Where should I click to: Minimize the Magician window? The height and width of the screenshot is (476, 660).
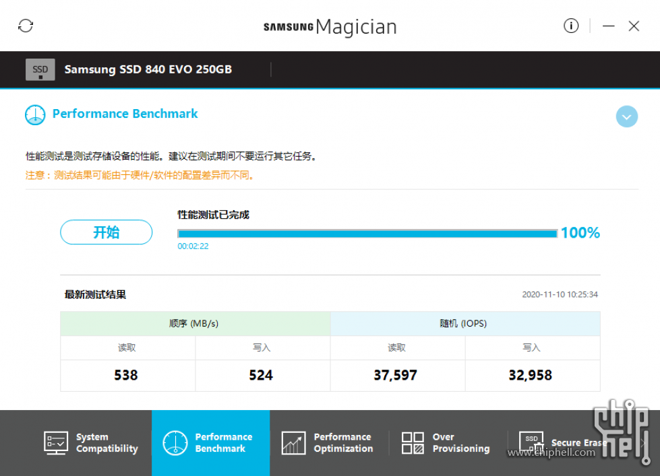coord(608,26)
